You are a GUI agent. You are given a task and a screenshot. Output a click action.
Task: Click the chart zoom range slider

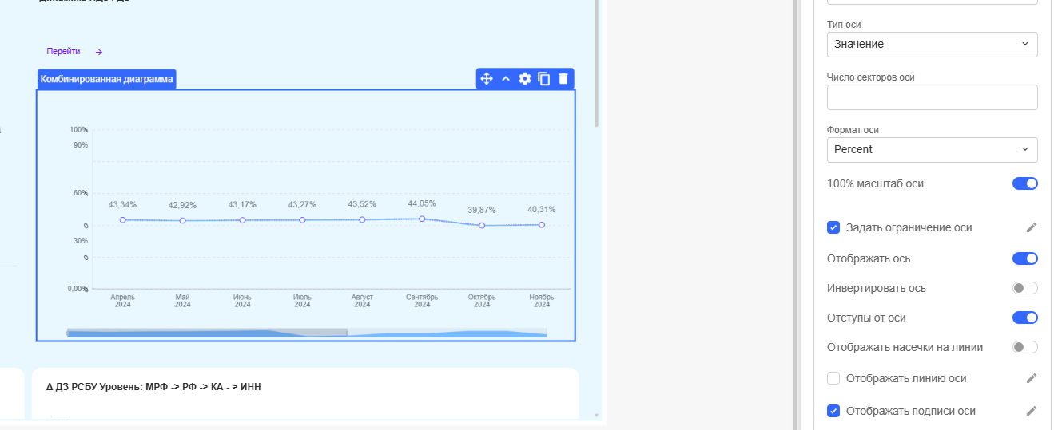[207, 333]
